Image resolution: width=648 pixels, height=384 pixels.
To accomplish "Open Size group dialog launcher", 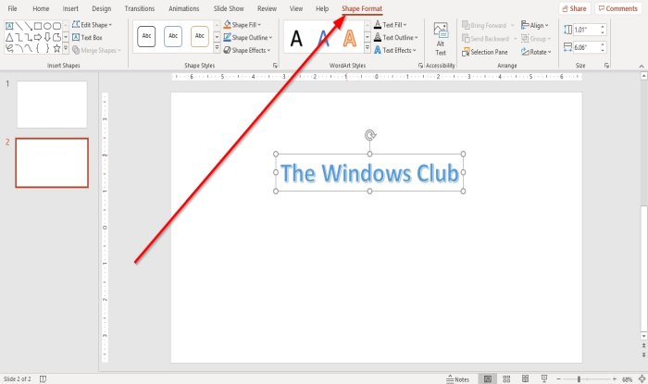I will click(x=606, y=66).
